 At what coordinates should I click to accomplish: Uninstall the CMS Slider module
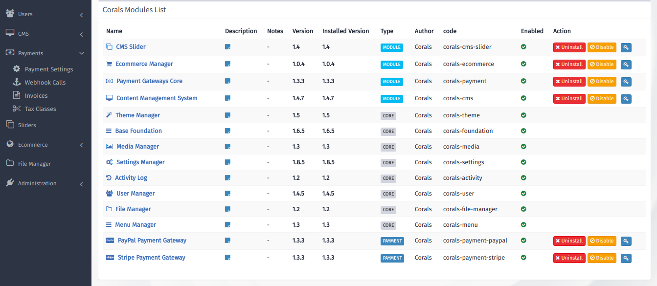(x=569, y=47)
